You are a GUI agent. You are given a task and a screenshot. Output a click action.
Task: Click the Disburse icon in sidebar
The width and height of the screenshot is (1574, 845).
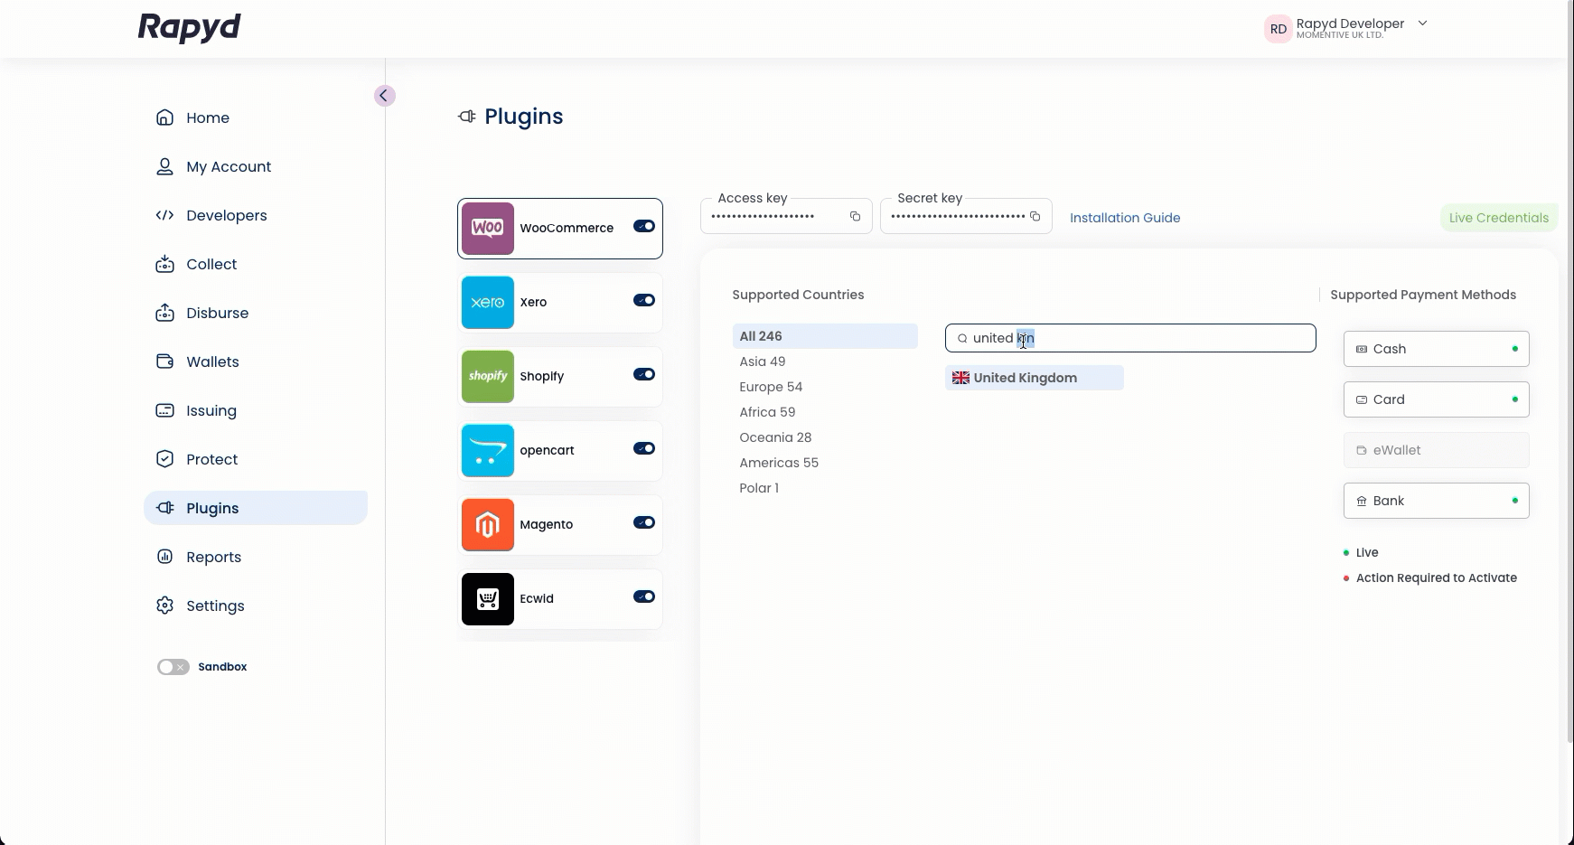coord(164,313)
